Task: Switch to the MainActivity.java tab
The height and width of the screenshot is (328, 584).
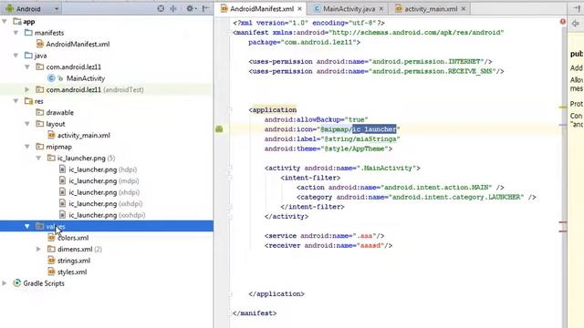Action: (x=349, y=8)
